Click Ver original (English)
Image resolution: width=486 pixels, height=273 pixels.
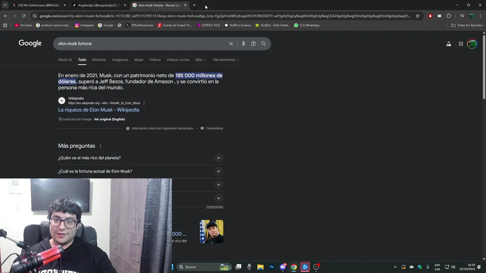click(x=109, y=119)
